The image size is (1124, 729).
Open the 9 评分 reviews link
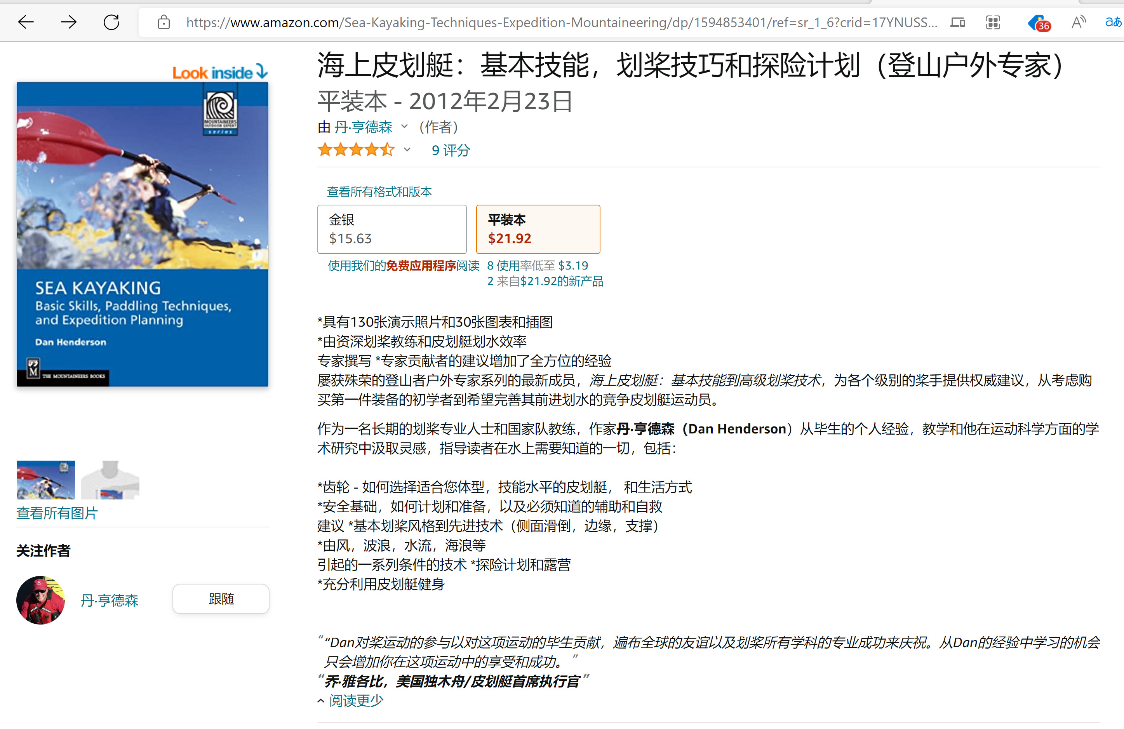pyautogui.click(x=451, y=150)
